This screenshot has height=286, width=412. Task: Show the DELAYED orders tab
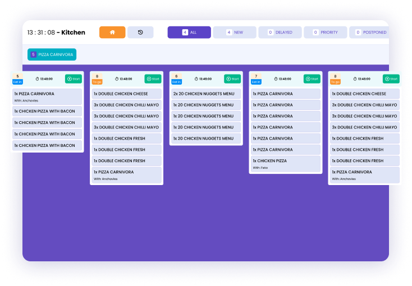pos(280,33)
